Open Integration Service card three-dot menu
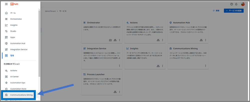Viewport: 250px width, 102px height. [x=119, y=66]
